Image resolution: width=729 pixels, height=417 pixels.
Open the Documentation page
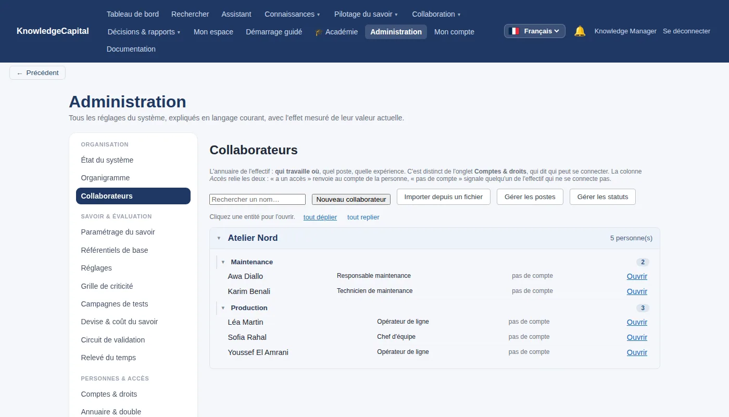(131, 49)
